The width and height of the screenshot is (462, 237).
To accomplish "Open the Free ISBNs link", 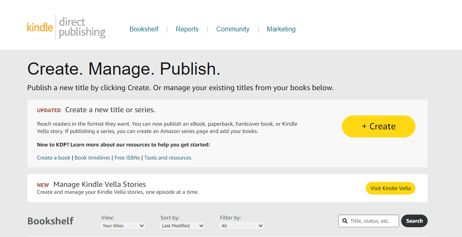I will [128, 158].
